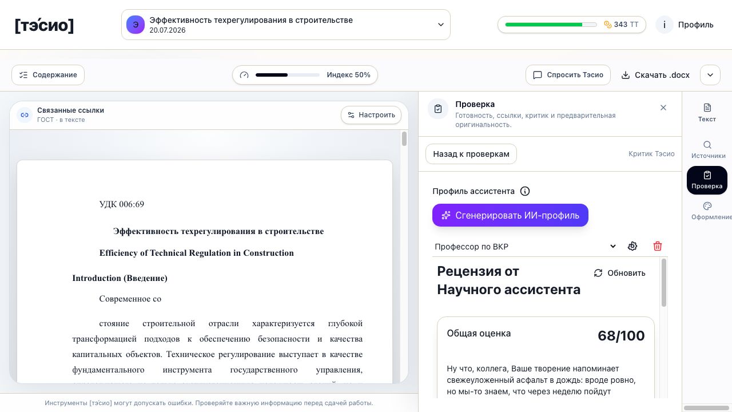The image size is (732, 412).
Task: Close the Проверка panel
Action: 663,108
